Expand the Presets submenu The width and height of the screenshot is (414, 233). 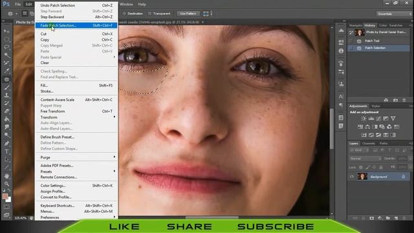(77, 172)
